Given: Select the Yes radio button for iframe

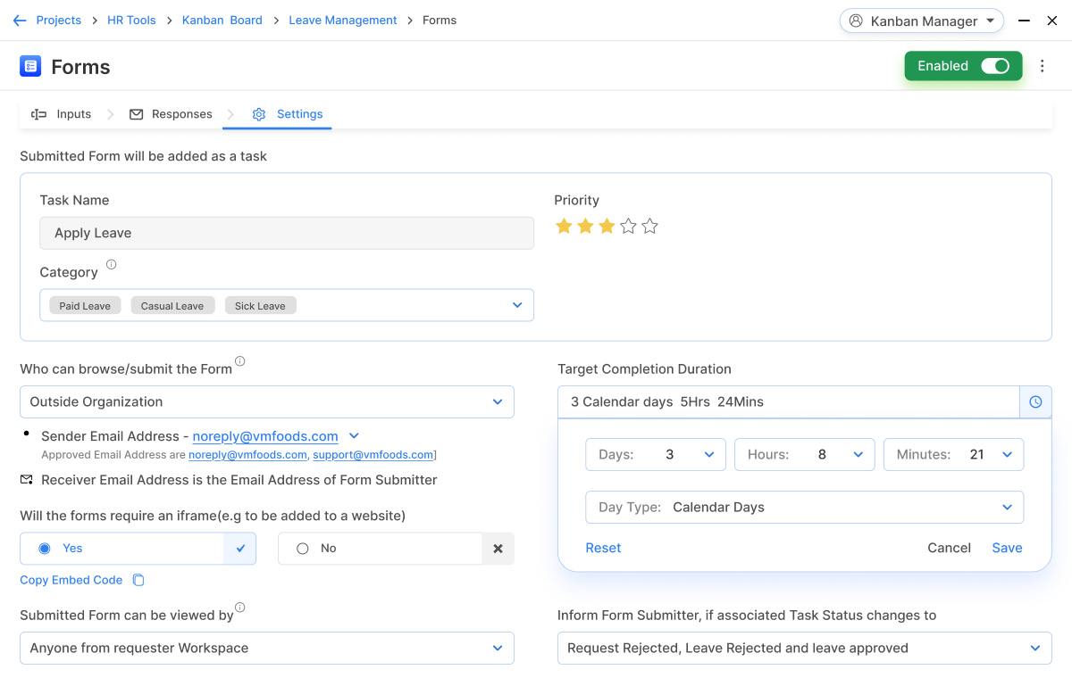Looking at the screenshot, I should click(x=45, y=549).
